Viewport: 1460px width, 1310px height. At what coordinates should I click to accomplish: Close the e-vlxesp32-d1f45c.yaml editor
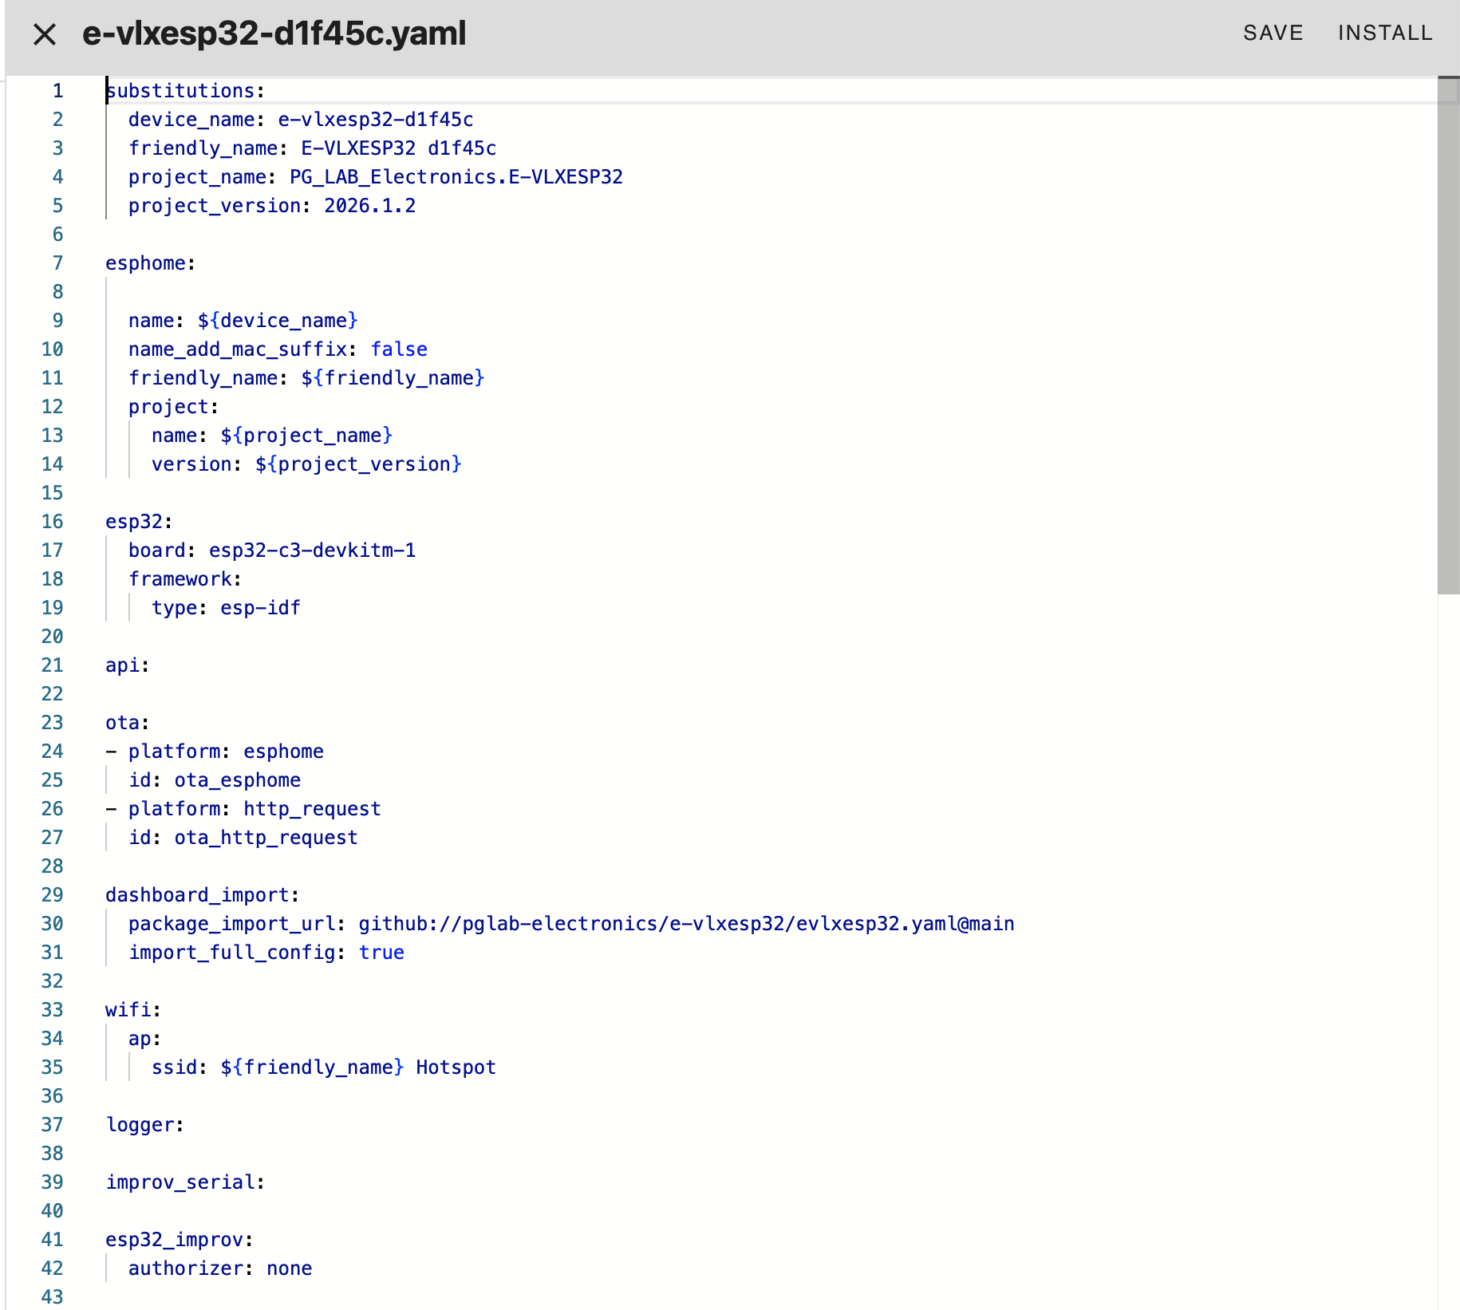coord(45,34)
